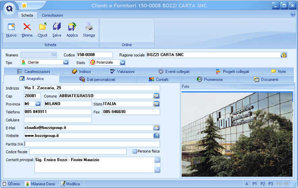
Task: Click the yellow star favorites icon
Action: click(24, 5)
